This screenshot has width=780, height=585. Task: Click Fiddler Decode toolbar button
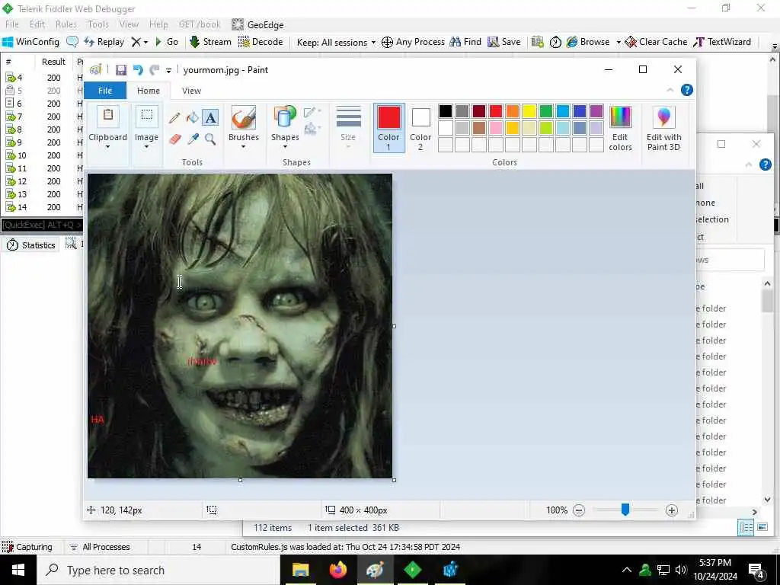[261, 42]
